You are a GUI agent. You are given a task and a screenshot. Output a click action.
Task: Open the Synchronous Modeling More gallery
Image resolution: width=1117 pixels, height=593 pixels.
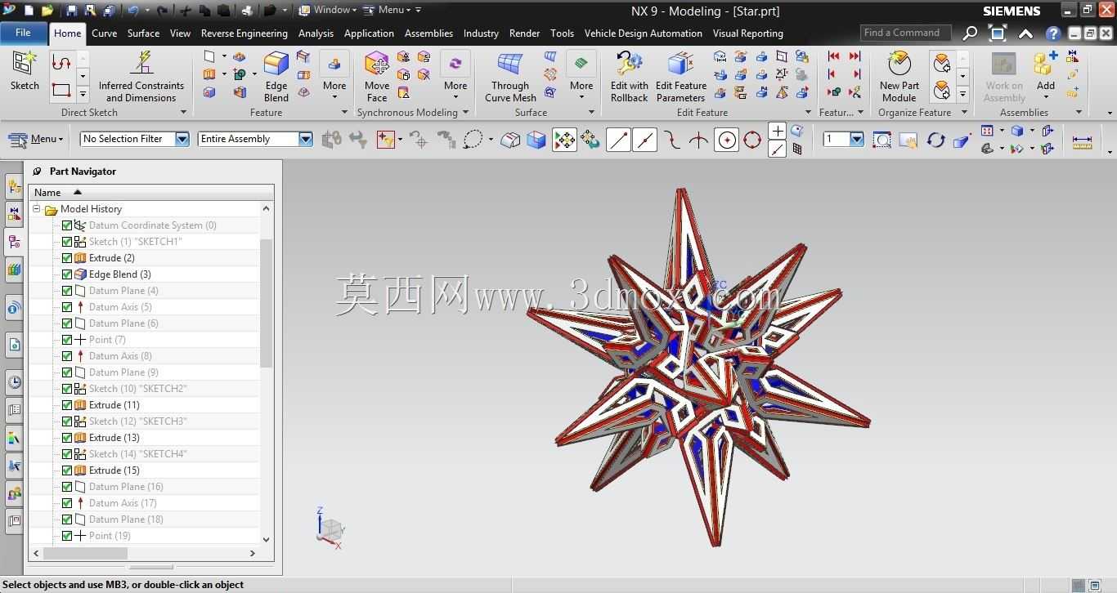click(455, 72)
